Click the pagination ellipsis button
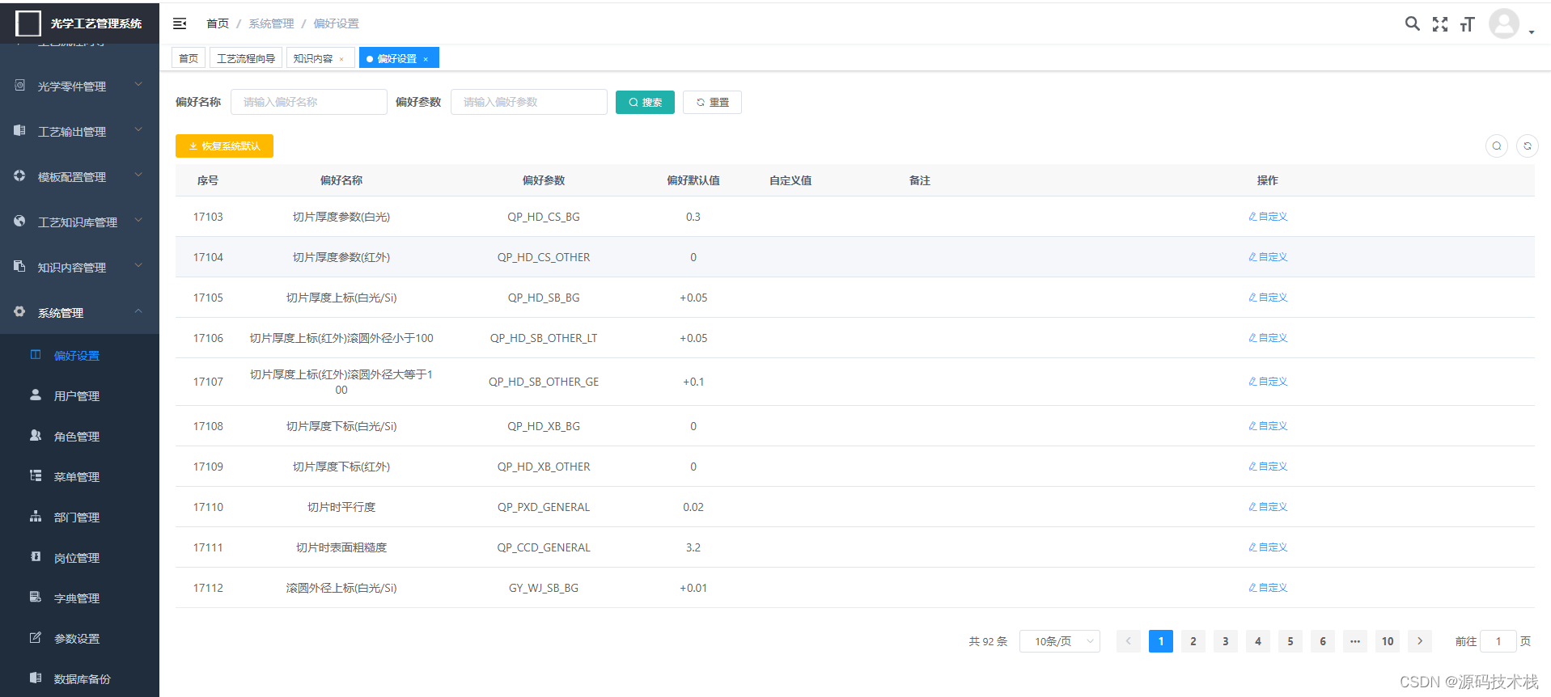Image resolution: width=1551 pixels, height=697 pixels. (x=1355, y=641)
